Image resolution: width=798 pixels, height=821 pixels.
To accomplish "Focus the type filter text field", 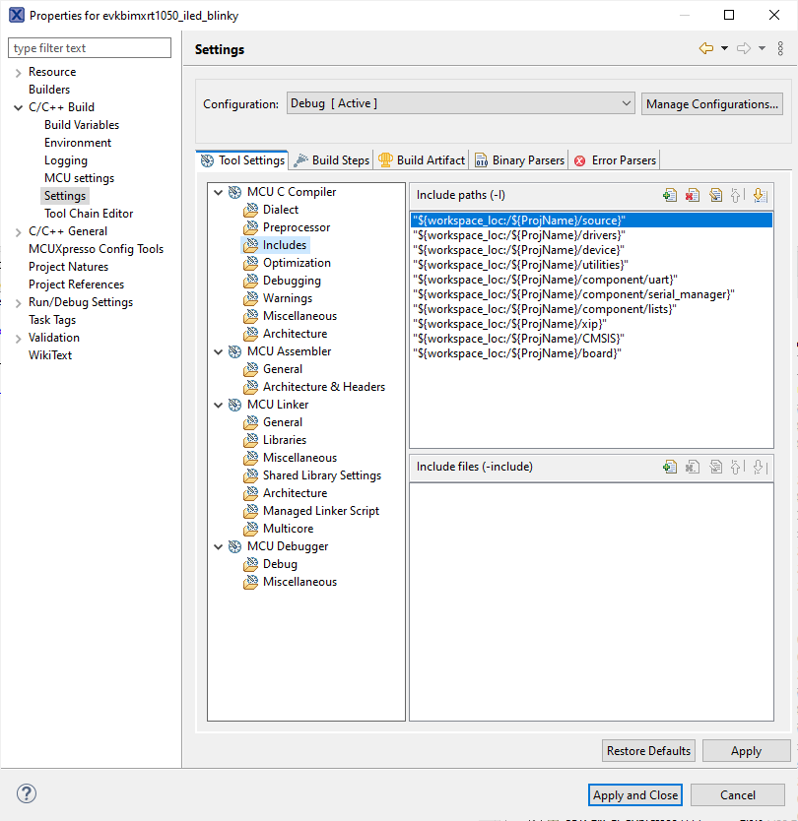I will [90, 47].
